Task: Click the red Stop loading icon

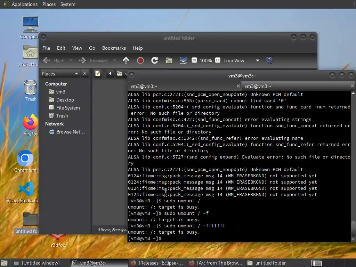Action: 140,60
